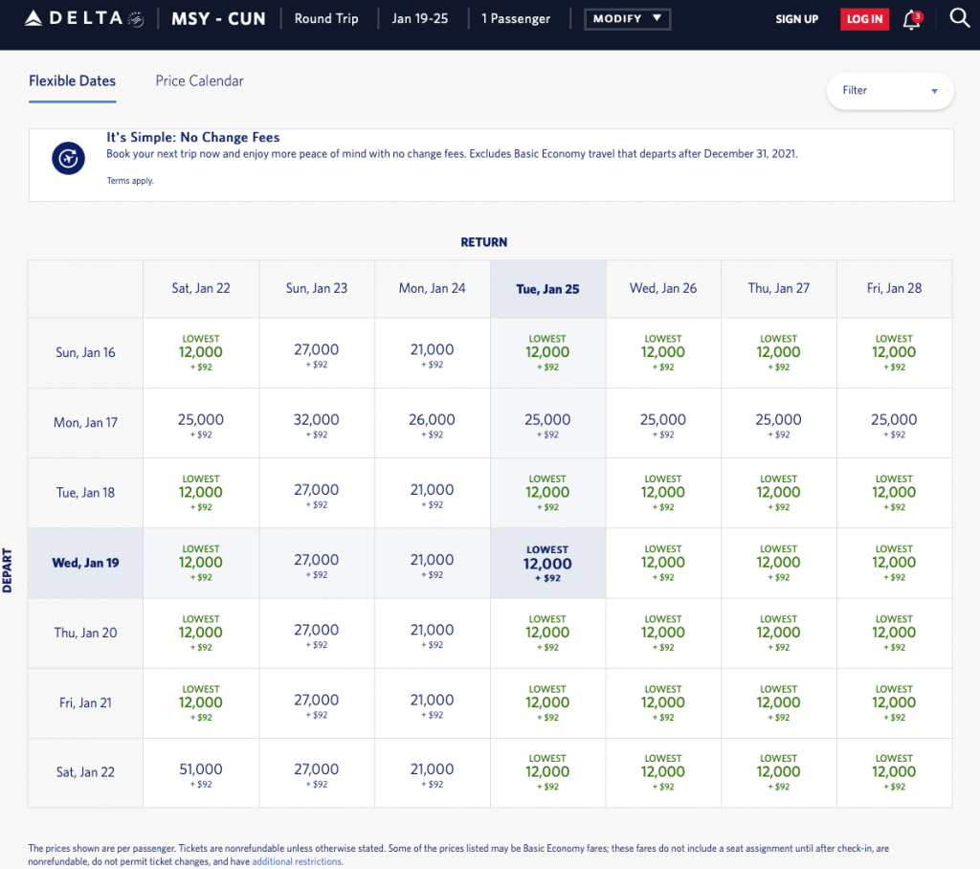Open search with the magnifying glass icon
Image resolution: width=980 pixels, height=869 pixels.
pos(959,18)
